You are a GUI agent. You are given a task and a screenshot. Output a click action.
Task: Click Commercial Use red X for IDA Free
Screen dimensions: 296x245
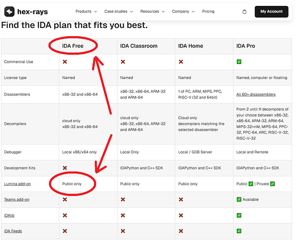[x=65, y=62]
